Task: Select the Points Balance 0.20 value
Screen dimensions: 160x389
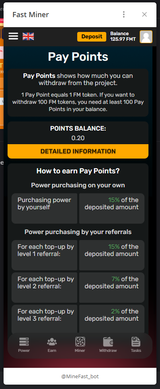Action: pos(78,138)
